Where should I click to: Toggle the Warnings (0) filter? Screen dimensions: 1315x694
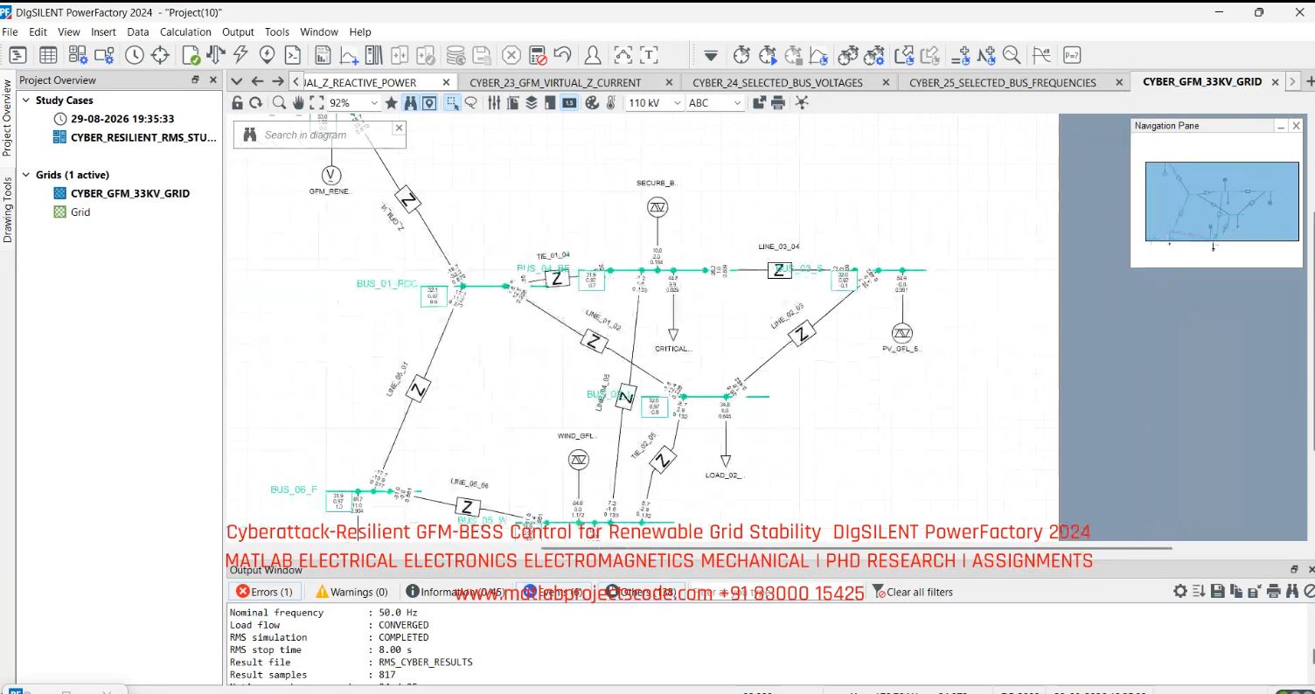coord(351,592)
